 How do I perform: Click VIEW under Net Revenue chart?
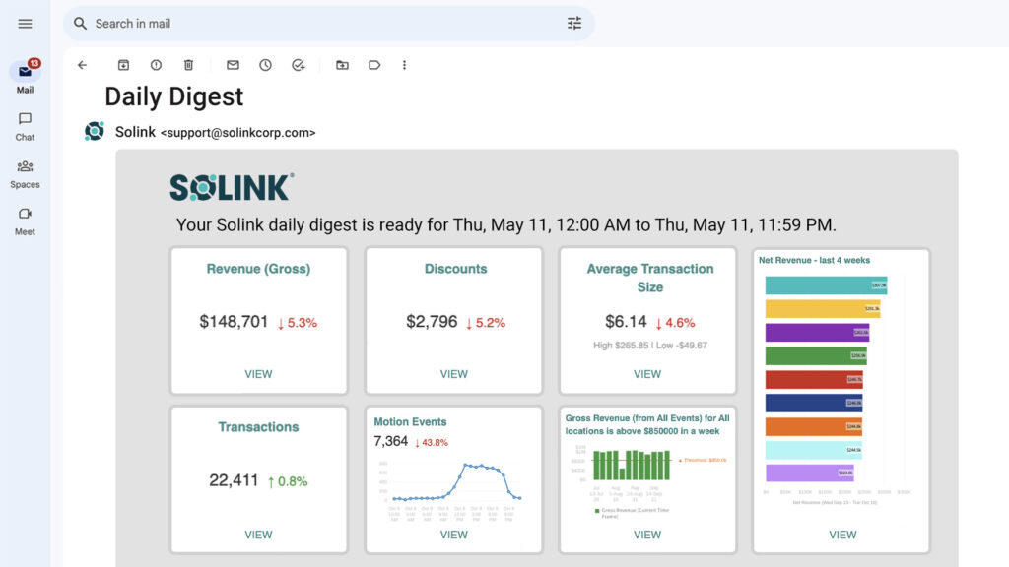tap(842, 535)
